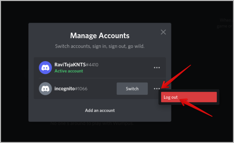Viewport: 234px width, 143px height.
Task: Select Log out from the context menu
Action: (x=189, y=97)
